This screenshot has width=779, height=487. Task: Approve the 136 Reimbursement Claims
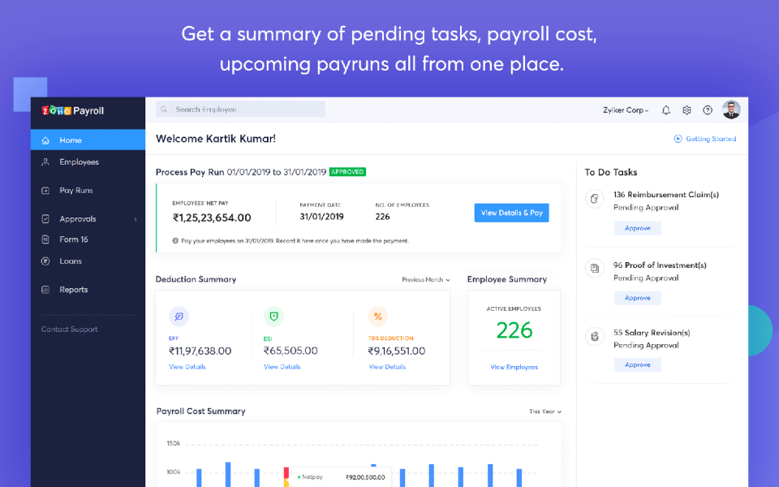[x=637, y=228]
